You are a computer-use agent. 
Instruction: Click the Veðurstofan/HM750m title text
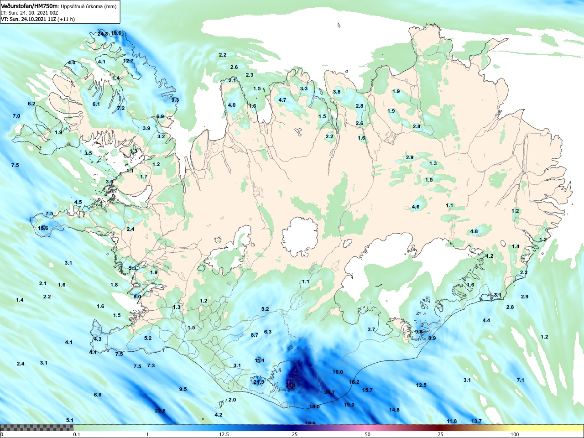tap(30, 6)
